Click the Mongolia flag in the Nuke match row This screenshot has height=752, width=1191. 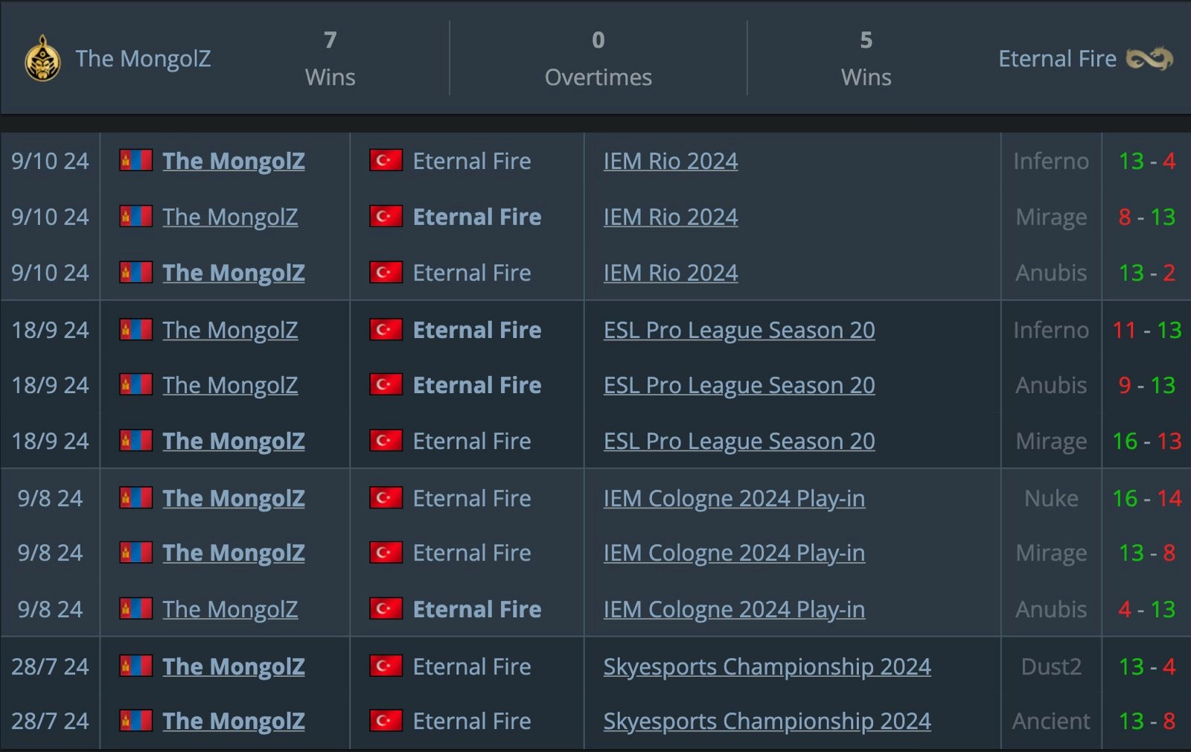(136, 497)
